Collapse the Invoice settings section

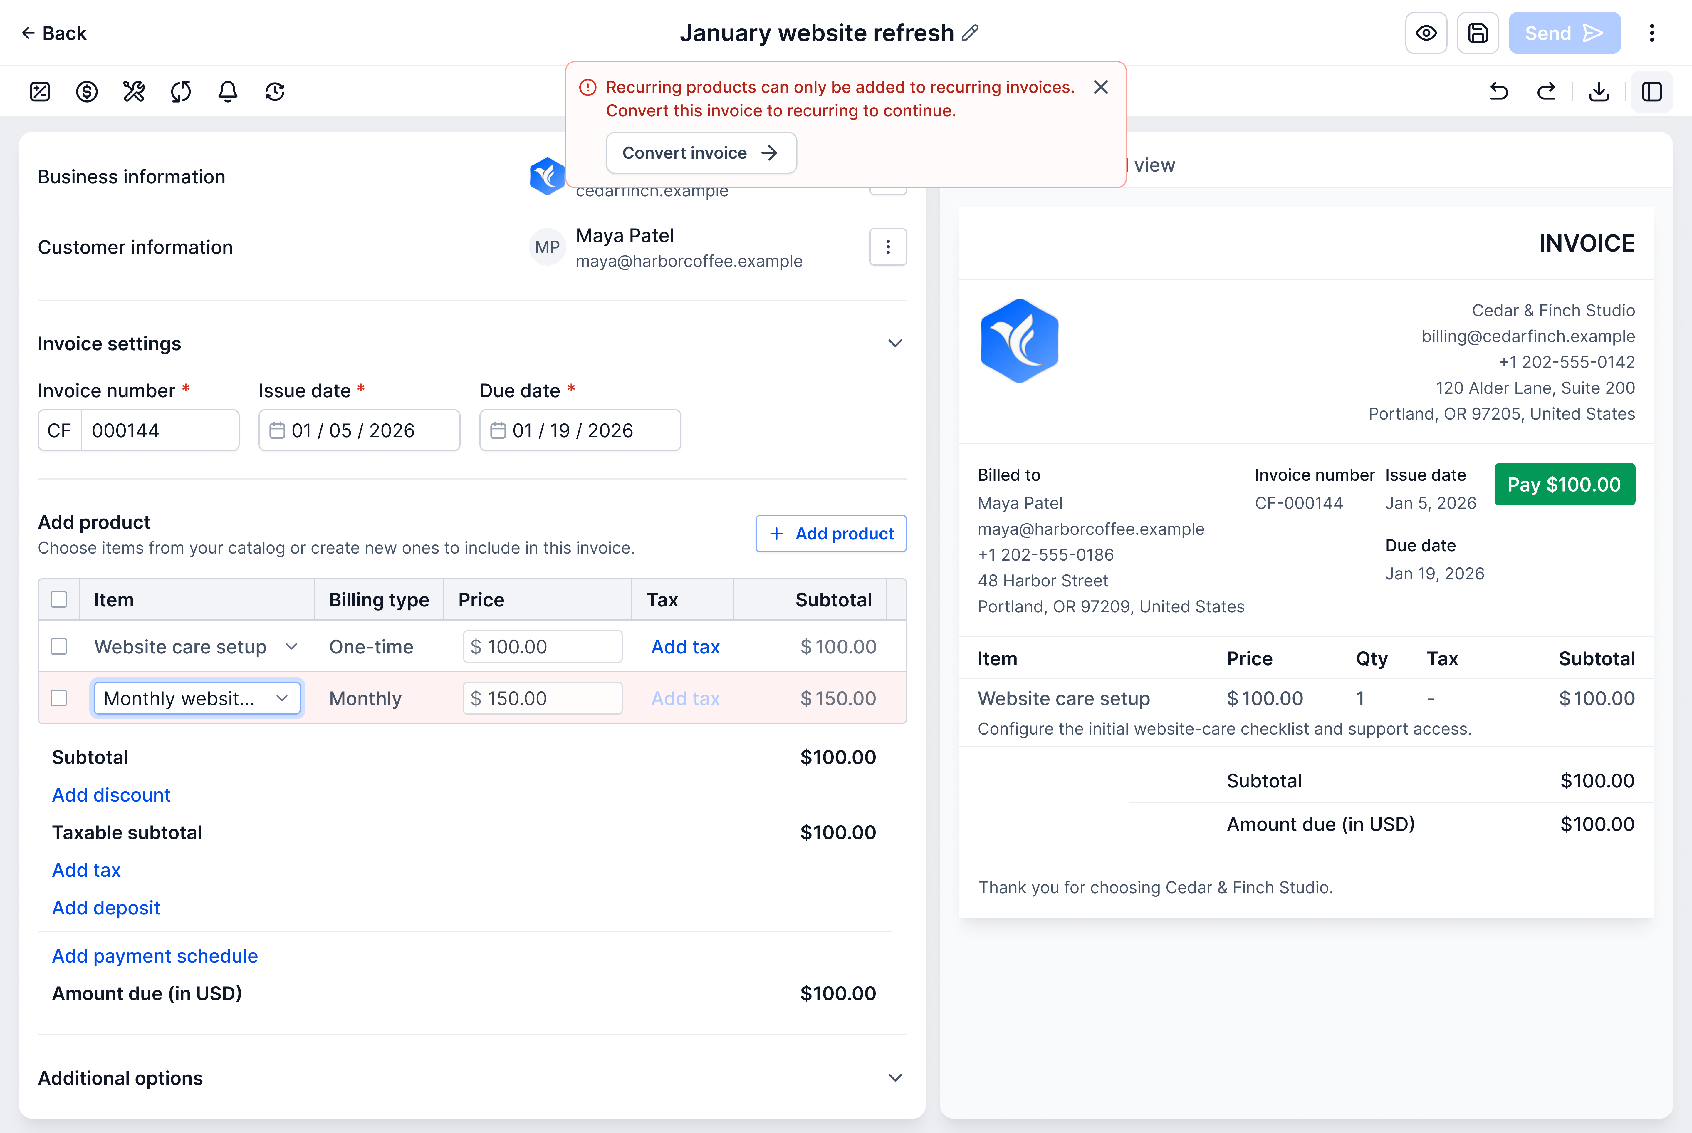tap(895, 343)
